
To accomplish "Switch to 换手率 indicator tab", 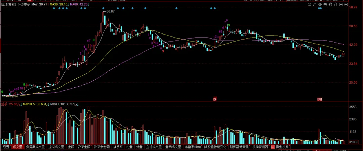I will [118, 147].
